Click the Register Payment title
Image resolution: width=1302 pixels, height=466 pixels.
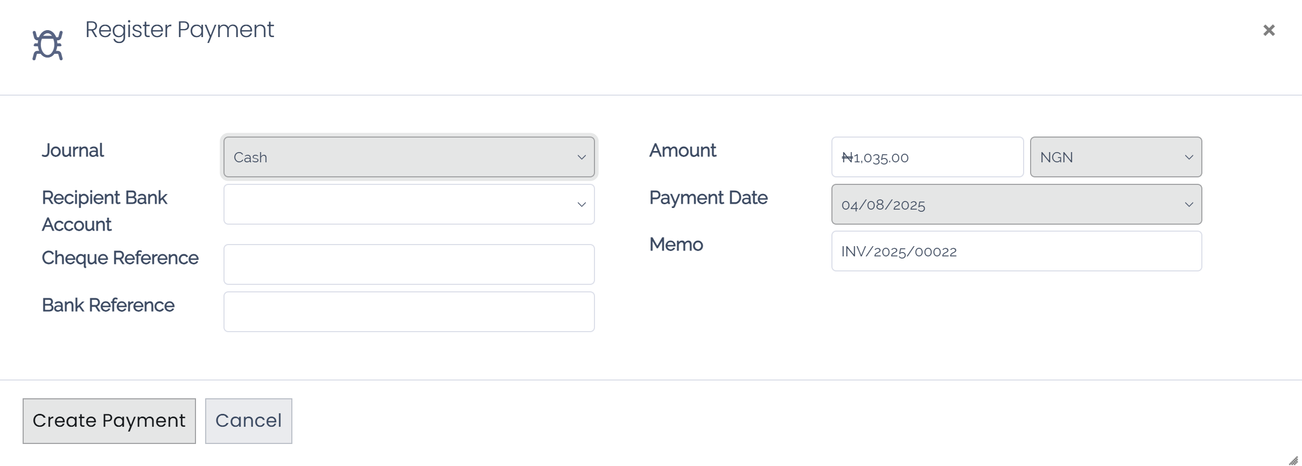pos(179,30)
